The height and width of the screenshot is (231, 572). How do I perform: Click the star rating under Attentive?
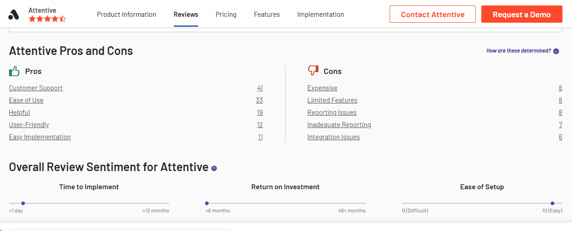click(47, 19)
